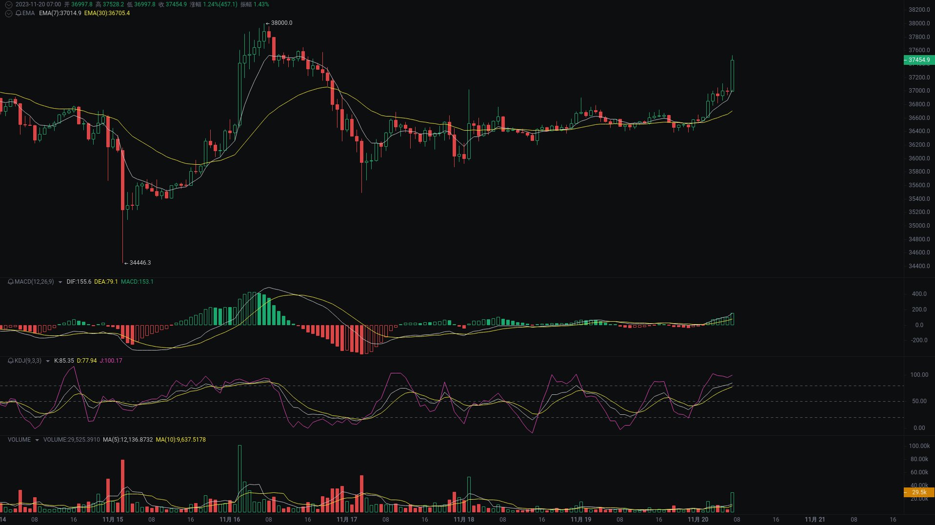Click the MA(10):9,637.5178 value
Screen dimensions: 935x525
(181, 440)
